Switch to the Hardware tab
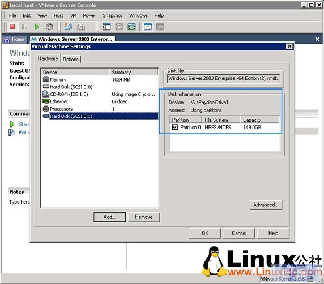The width and height of the screenshot is (324, 284). (48, 59)
